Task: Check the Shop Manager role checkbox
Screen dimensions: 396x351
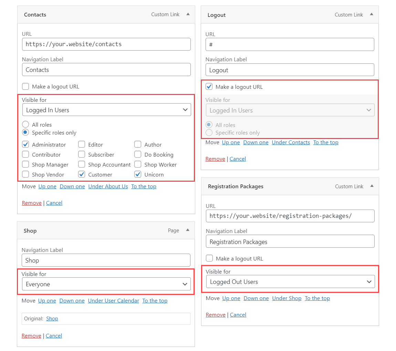Action: click(25, 164)
